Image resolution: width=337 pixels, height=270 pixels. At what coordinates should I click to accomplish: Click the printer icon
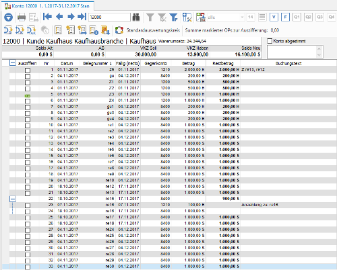[x=22, y=17]
